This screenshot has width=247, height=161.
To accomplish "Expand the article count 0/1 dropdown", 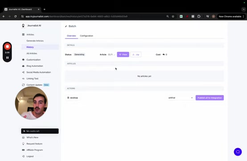I will (x=111, y=55).
